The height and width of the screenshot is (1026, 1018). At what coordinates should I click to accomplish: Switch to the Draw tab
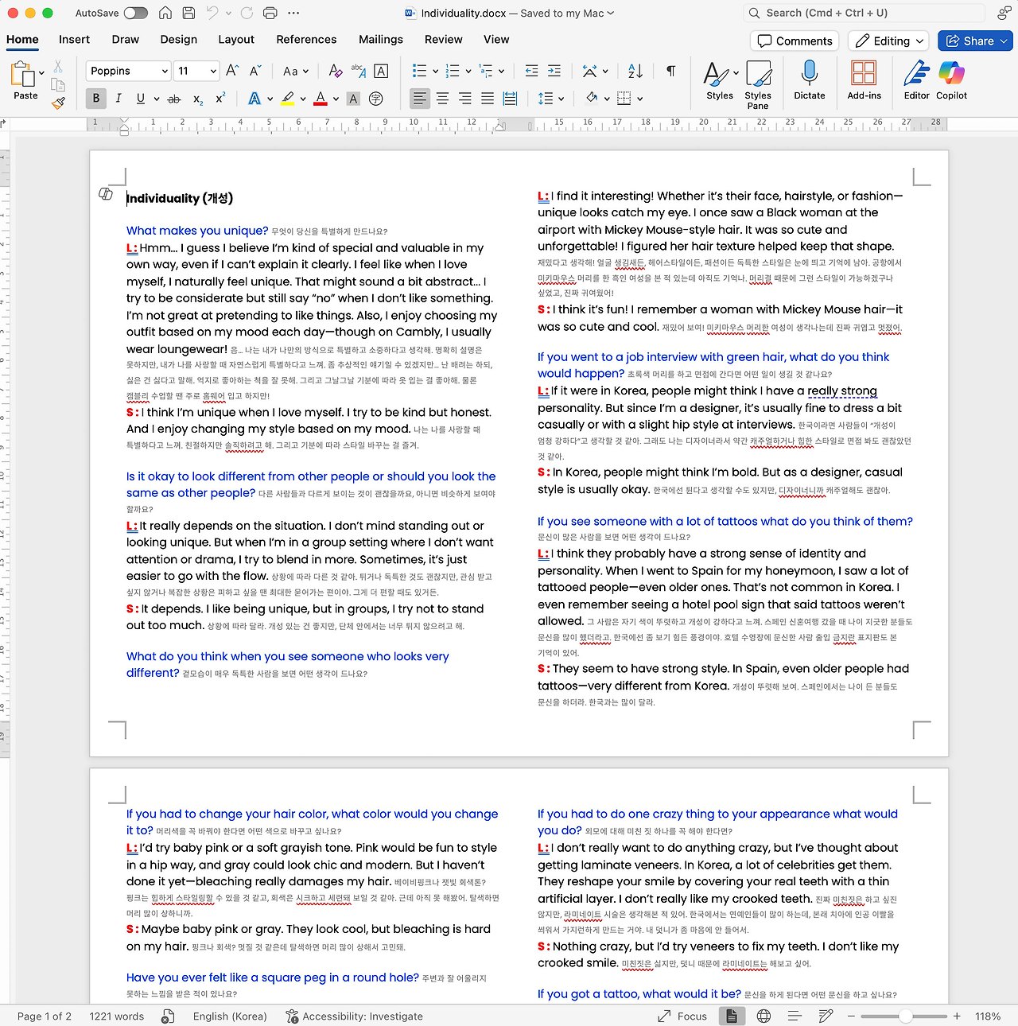(126, 39)
